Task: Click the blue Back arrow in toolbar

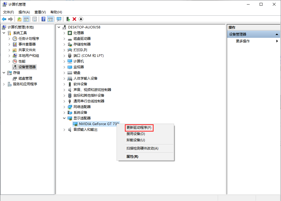Action: click(4, 19)
